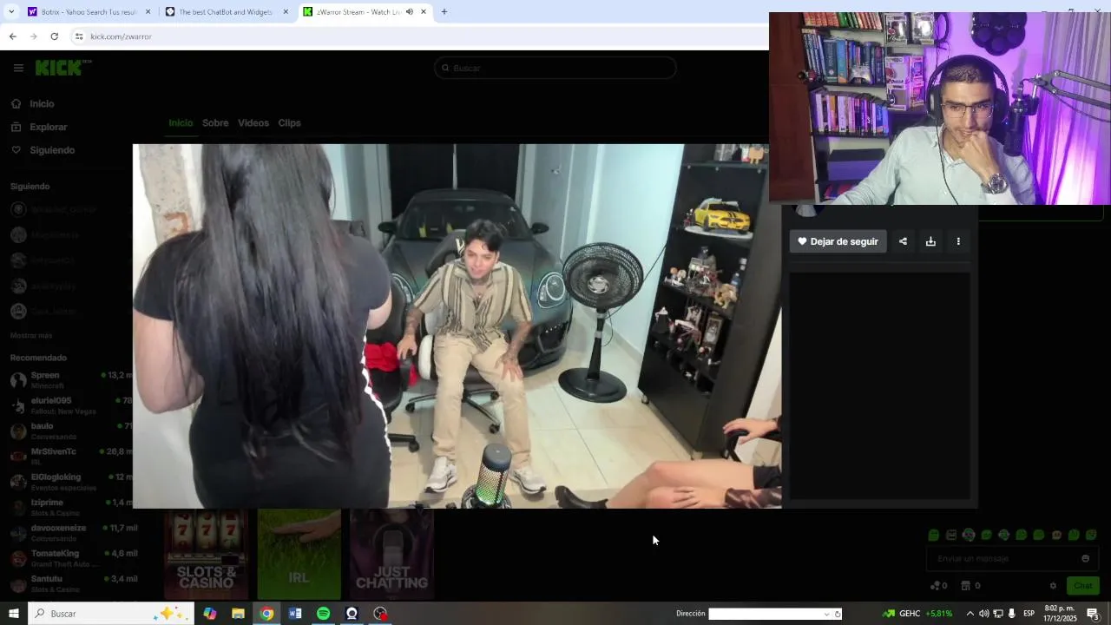Click the browser back arrow
This screenshot has width=1111, height=625.
(12, 36)
